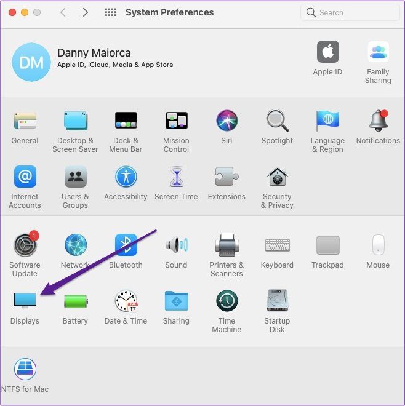Open Trackpad settings

[x=328, y=245]
